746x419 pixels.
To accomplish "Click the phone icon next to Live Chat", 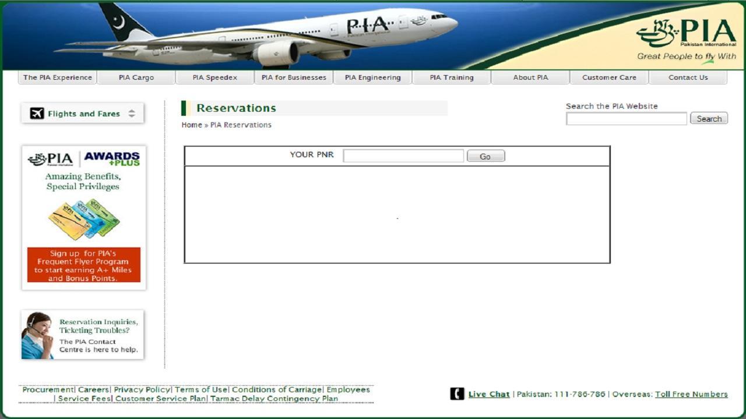I will [456, 394].
